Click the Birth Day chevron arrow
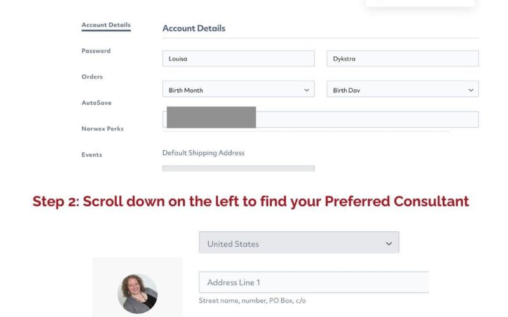Viewport: 508px width, 317px height. pyautogui.click(x=471, y=90)
